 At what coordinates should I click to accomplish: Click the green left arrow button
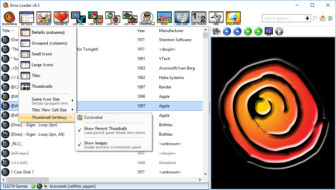248,31
